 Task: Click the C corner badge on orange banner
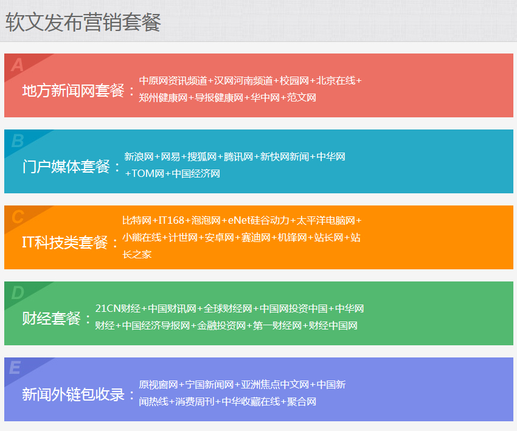pyautogui.click(x=18, y=217)
